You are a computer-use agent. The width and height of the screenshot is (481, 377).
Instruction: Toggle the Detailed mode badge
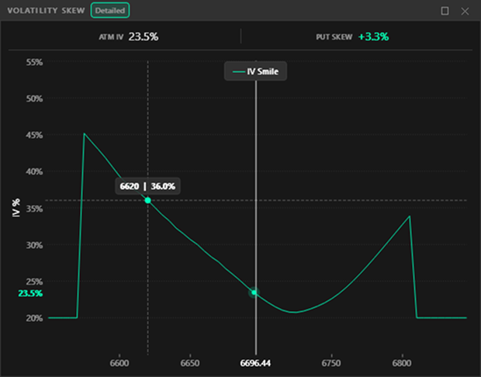110,11
